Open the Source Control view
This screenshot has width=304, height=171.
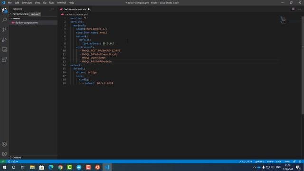point(4,29)
